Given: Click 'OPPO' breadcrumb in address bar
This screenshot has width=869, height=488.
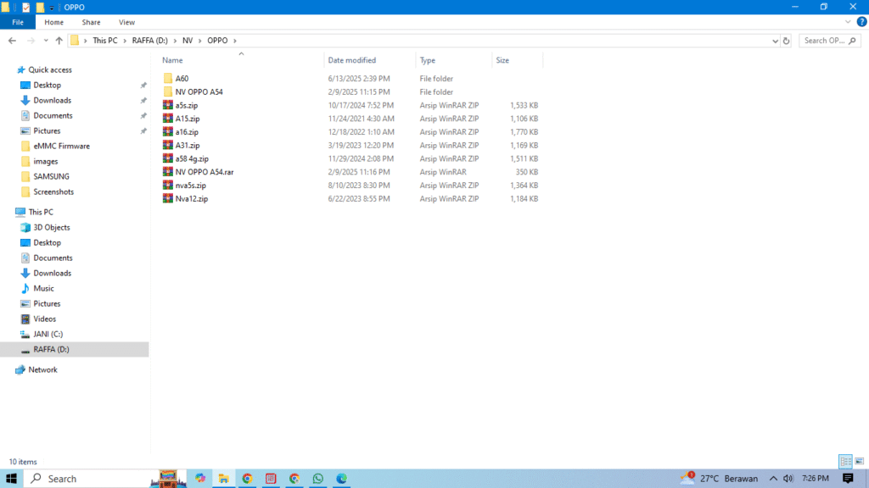Looking at the screenshot, I should (x=217, y=41).
